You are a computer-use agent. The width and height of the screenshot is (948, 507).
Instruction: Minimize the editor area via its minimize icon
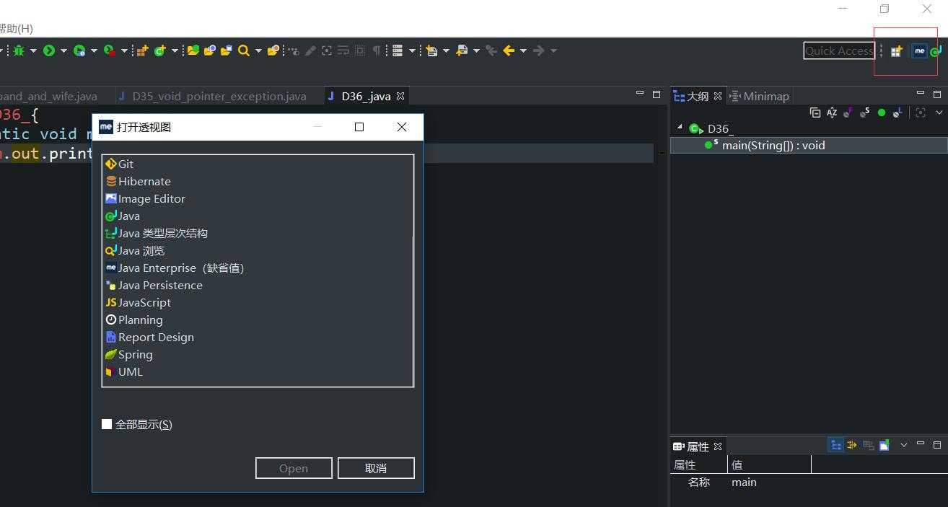click(x=639, y=94)
